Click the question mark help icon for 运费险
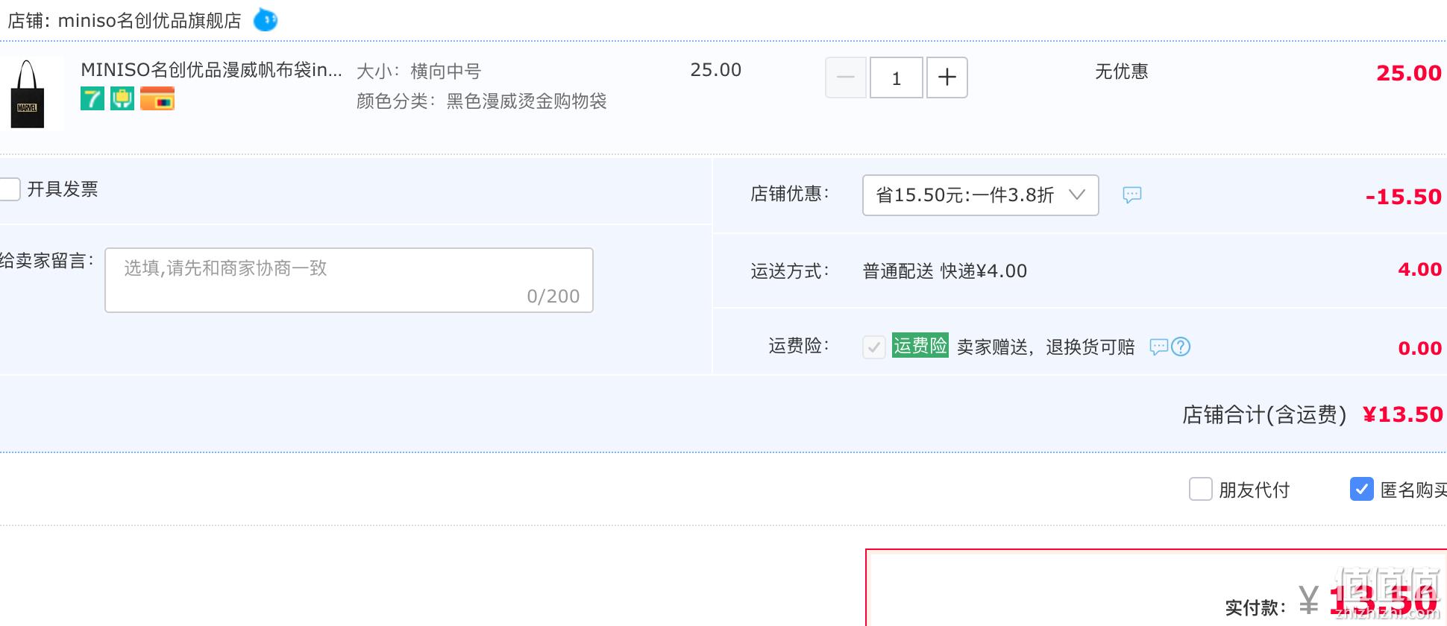This screenshot has width=1447, height=626. click(x=1181, y=347)
